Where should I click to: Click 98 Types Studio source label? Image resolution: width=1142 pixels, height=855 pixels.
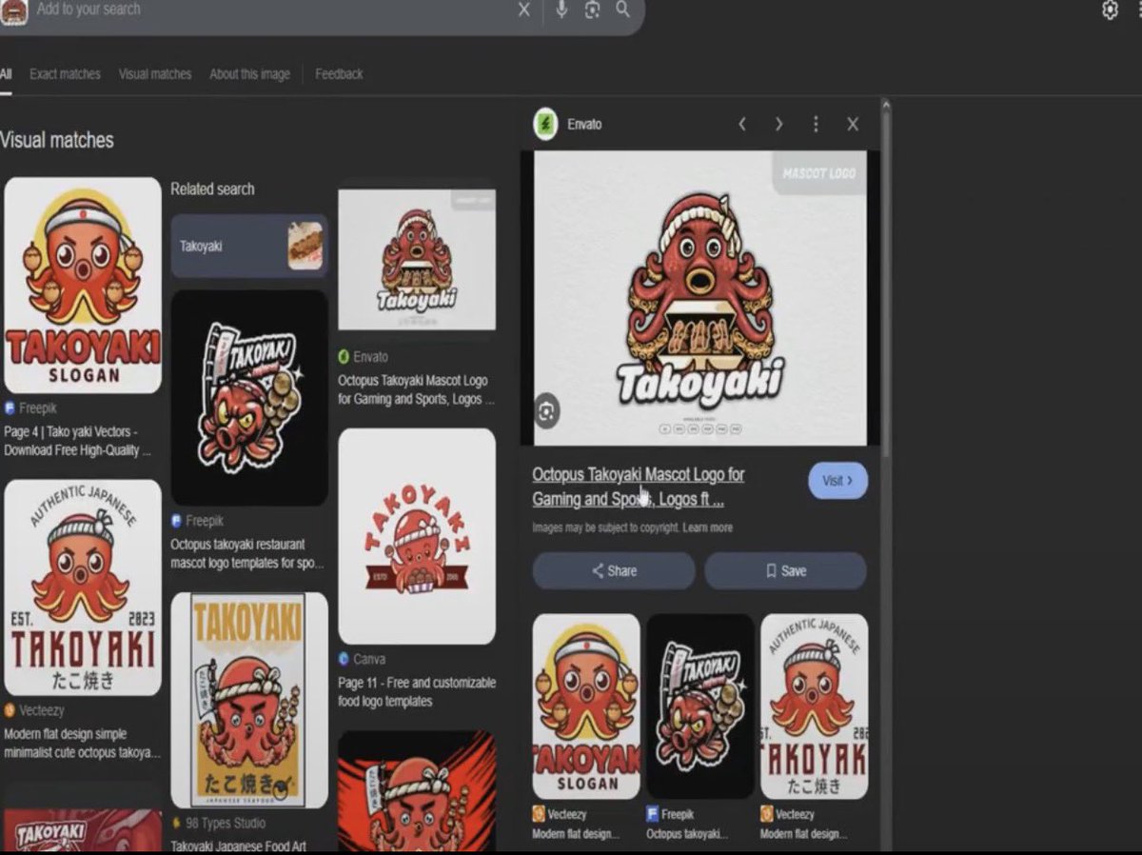tap(219, 824)
